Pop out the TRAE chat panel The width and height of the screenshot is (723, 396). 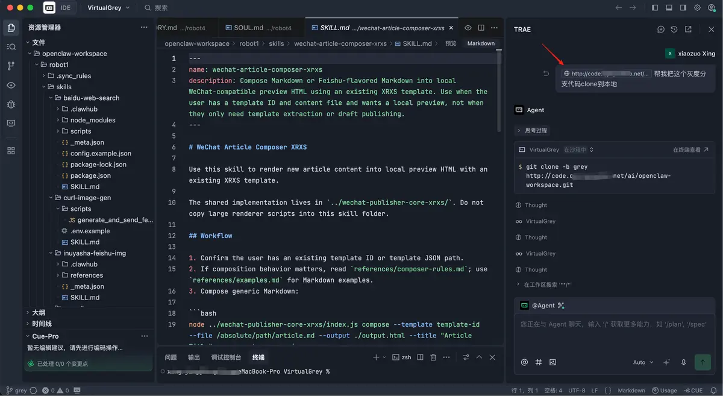tap(688, 30)
